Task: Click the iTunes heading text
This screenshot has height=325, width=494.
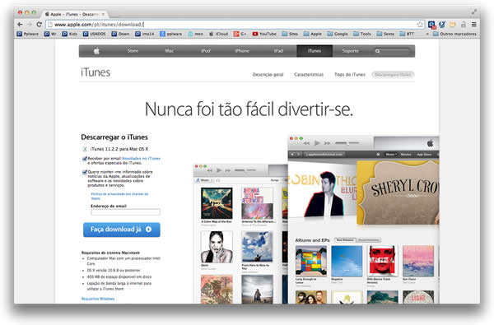Action: click(x=96, y=72)
